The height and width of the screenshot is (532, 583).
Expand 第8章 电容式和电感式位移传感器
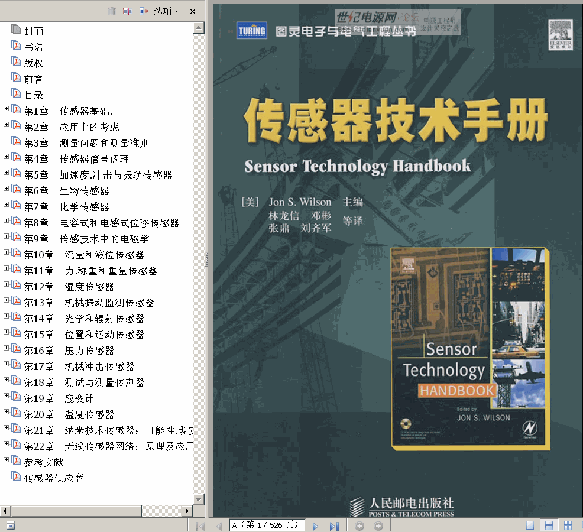coord(6,220)
